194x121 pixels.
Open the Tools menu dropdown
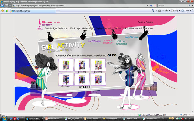(x=186, y=11)
